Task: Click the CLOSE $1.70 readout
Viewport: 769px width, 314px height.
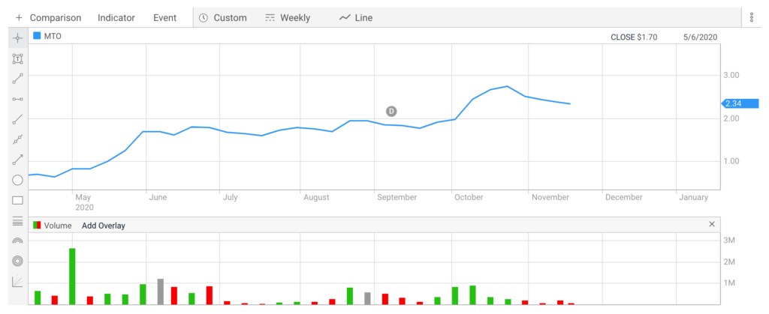Action: coord(634,37)
